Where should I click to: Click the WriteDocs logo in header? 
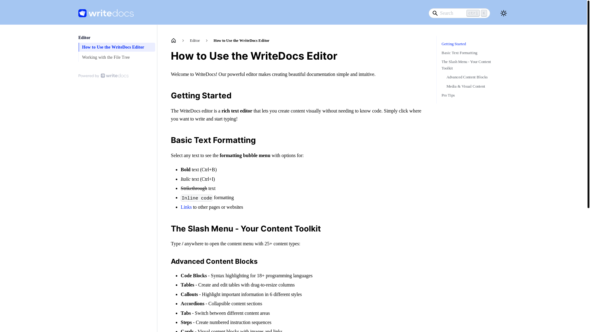click(x=106, y=13)
